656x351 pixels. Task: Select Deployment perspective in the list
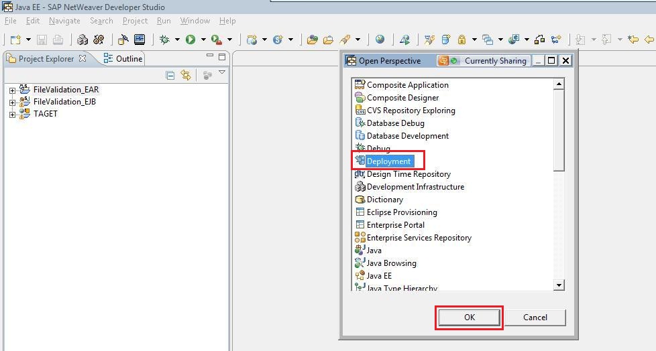click(388, 161)
